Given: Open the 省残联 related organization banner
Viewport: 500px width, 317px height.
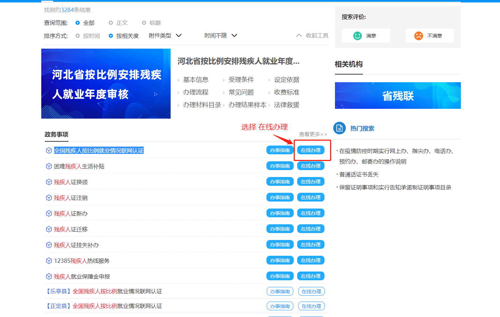Looking at the screenshot, I should (x=398, y=96).
